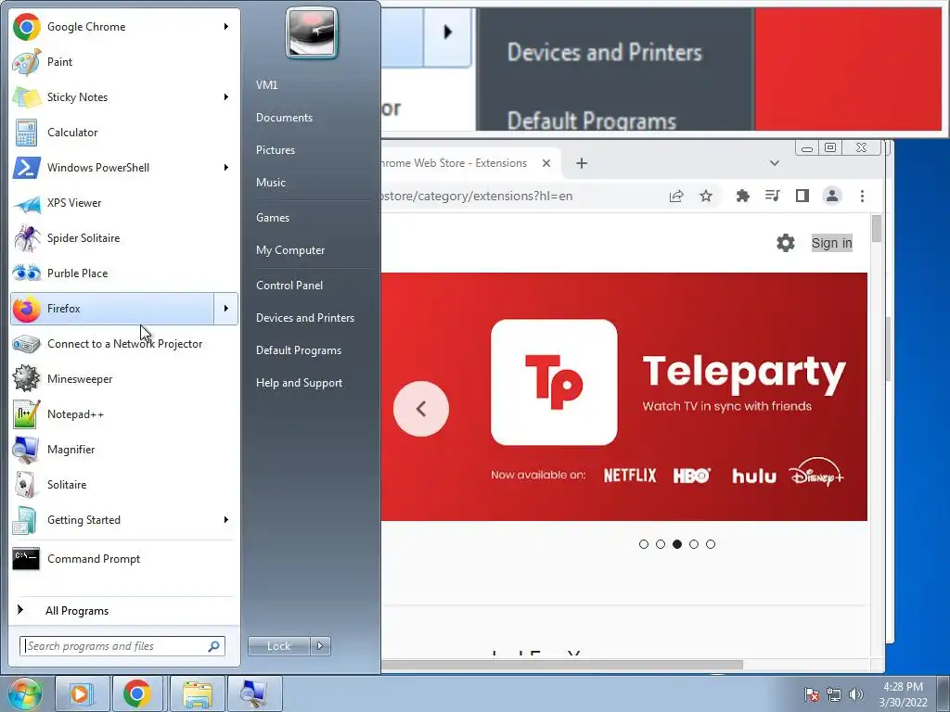Click Chrome horizontal scrollbar thumb
Screen dimensions: 950x712
[x=561, y=665]
